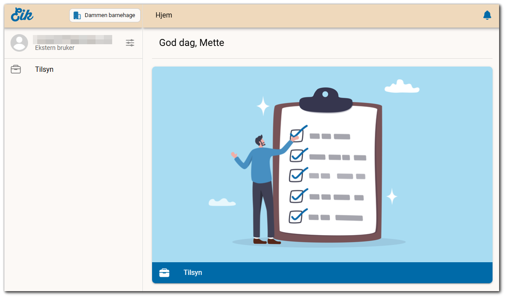This screenshot has height=299, width=507.
Task: Click the first checkbox on the clipboard
Action: (297, 135)
